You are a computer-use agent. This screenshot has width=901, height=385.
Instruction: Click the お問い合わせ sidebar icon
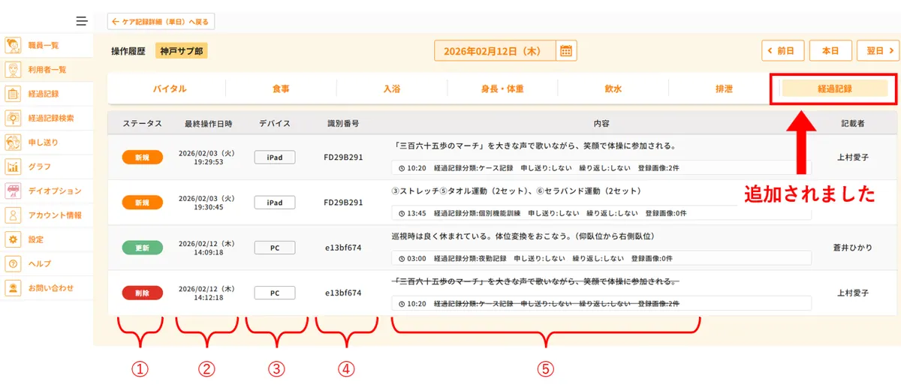coord(13,288)
